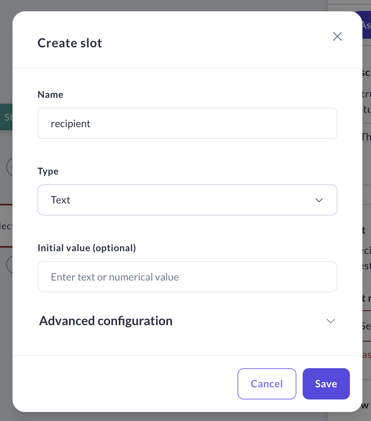Click the green button behind dialog's left edge
Screen dimensions: 371x421
coord(6,117)
